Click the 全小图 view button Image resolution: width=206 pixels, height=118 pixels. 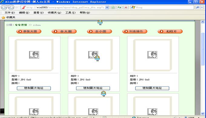99,31
